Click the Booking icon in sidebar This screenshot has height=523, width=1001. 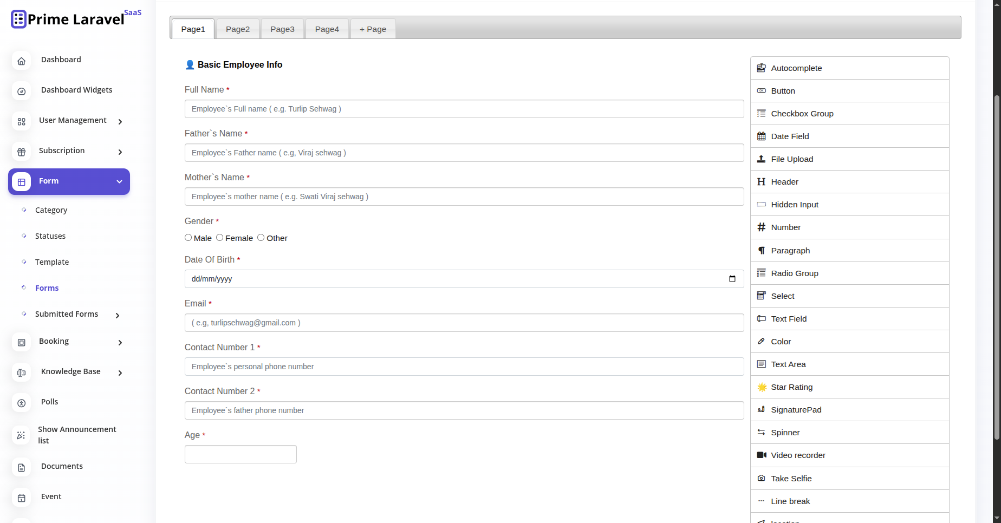click(21, 343)
